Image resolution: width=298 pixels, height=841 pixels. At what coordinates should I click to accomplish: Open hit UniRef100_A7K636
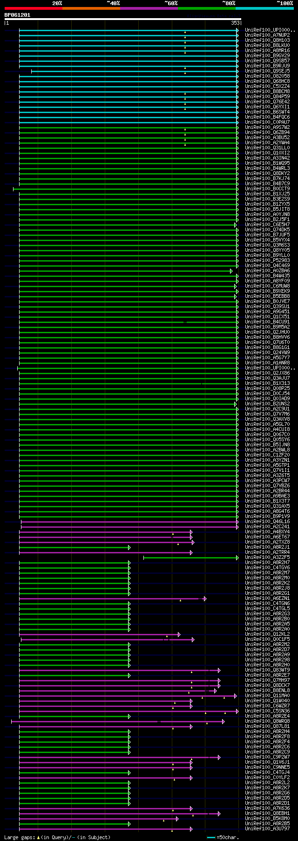267,808
